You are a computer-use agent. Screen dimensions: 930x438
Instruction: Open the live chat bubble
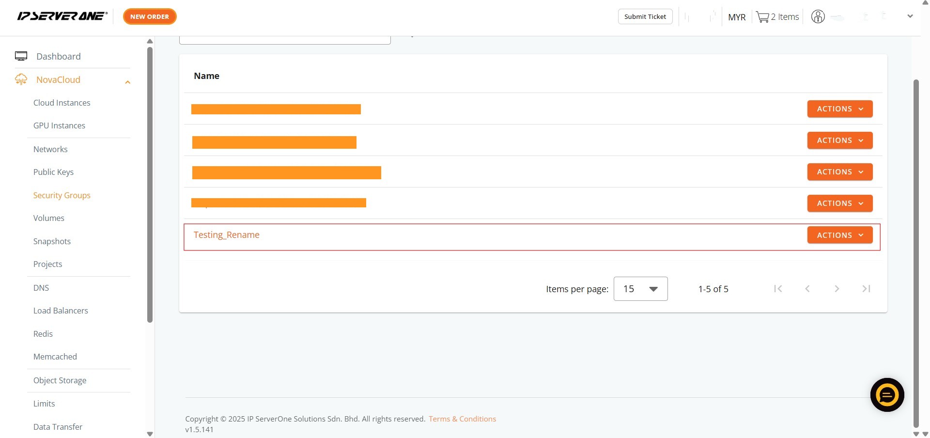click(887, 395)
